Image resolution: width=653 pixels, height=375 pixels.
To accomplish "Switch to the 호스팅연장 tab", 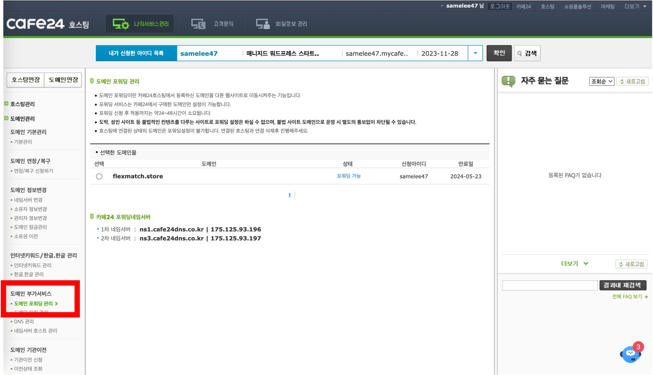I will [26, 80].
